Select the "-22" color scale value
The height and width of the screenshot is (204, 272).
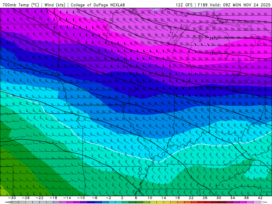pos(39,198)
